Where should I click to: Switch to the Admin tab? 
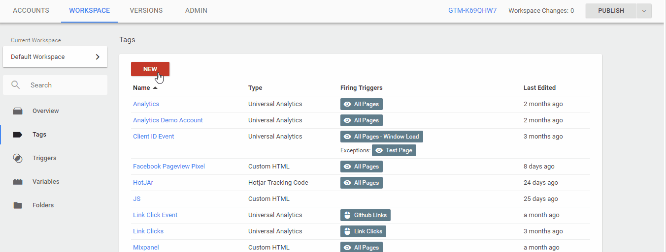[x=196, y=10]
